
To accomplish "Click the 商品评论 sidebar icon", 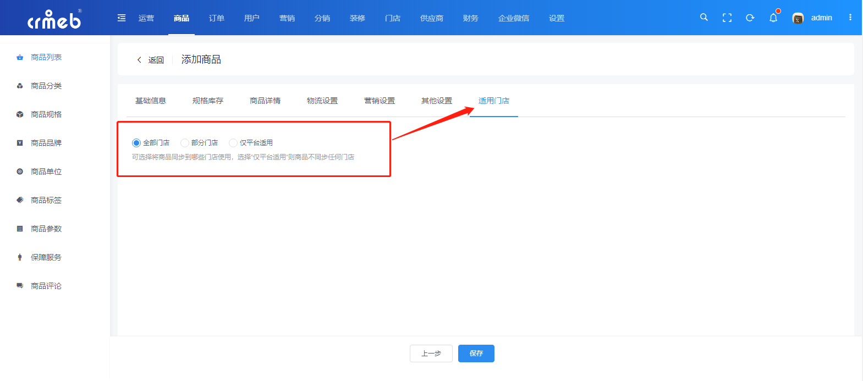I will (20, 286).
